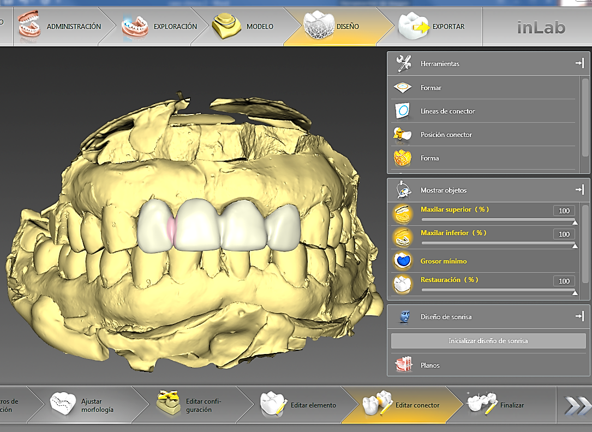The height and width of the screenshot is (432, 592).
Task: Toggle Restauración visibility icon
Action: (x=403, y=284)
